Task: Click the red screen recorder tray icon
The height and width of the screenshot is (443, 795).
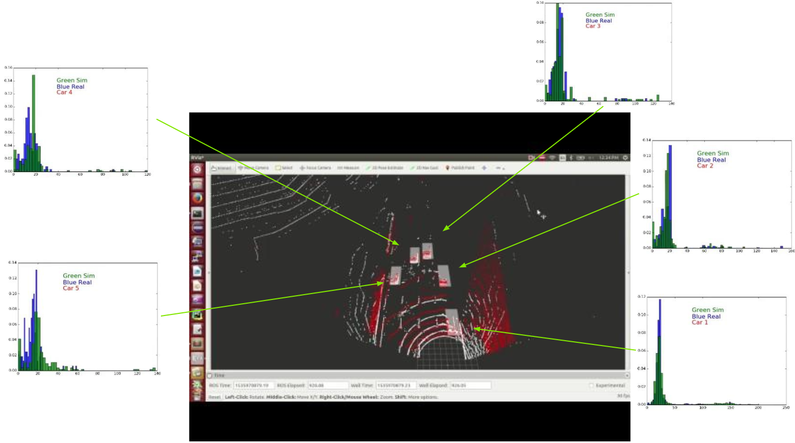Action: coord(532,158)
